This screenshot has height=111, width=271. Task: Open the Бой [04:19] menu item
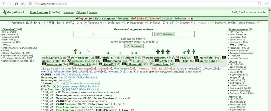click(139, 18)
